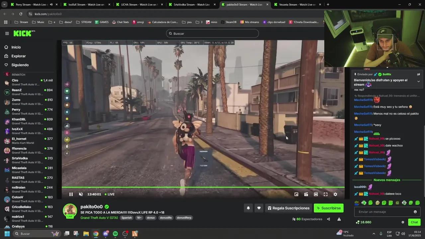Screen dimensions: 425x239
Task: Open the Chat Stats bookmark
Action: click(120, 22)
